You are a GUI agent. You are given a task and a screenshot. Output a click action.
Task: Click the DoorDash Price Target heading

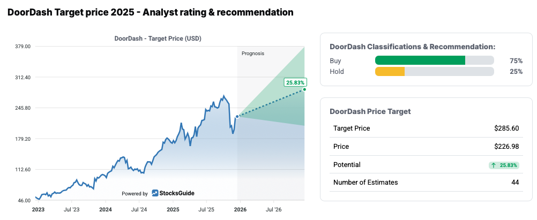pyautogui.click(x=370, y=111)
